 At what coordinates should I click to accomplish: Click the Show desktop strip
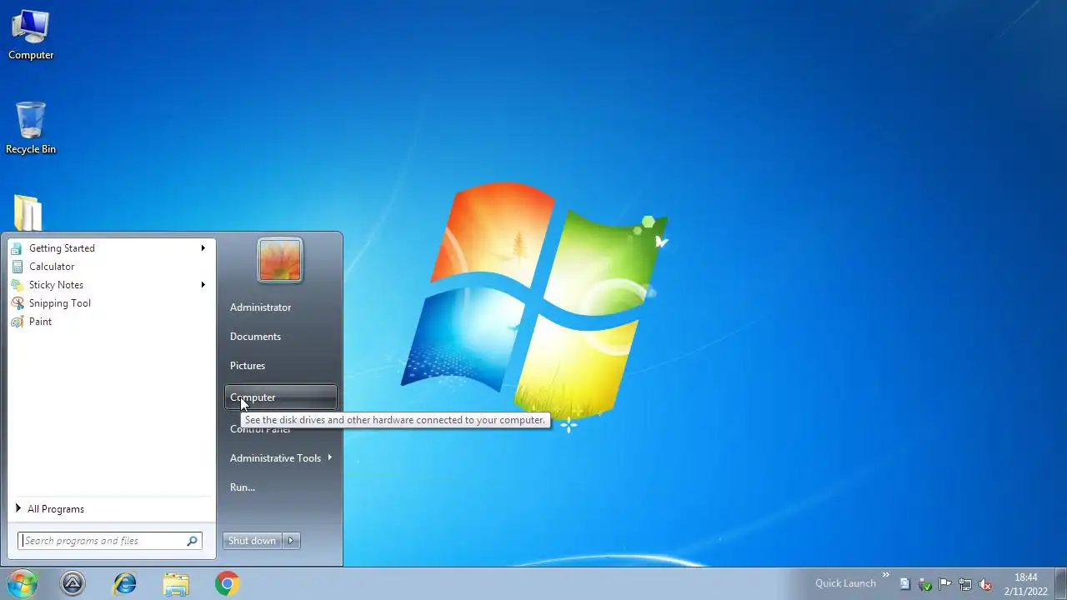[x=1060, y=584]
